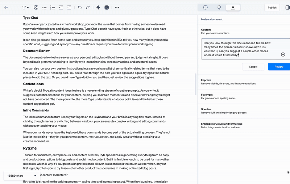
Task: Select the document review A tab
Action: click(x=233, y=7)
